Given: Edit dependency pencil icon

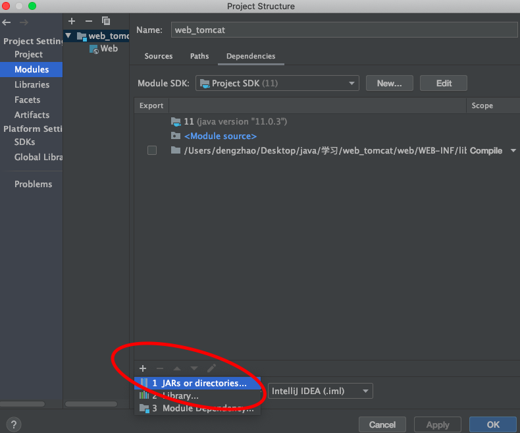Looking at the screenshot, I should (x=211, y=368).
